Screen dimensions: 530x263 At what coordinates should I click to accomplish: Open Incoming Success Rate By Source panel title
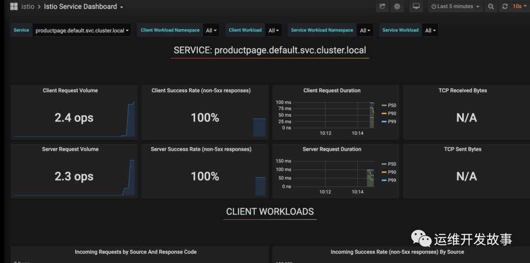pyautogui.click(x=397, y=252)
